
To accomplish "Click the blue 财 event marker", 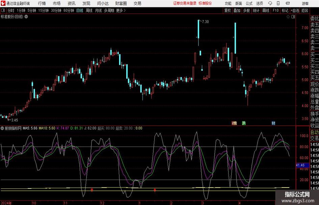I will (273, 123).
